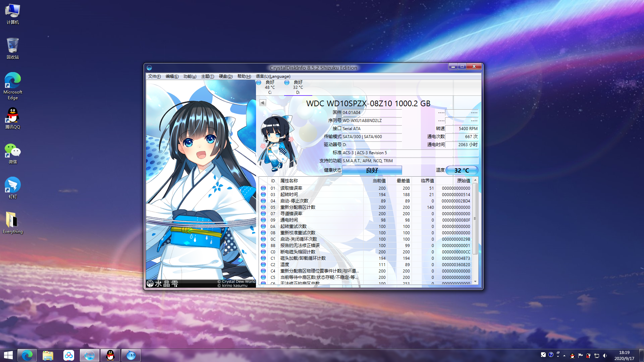The width and height of the screenshot is (644, 362).
Task: Select the C: disk tab at 48 °C
Action: point(270,87)
